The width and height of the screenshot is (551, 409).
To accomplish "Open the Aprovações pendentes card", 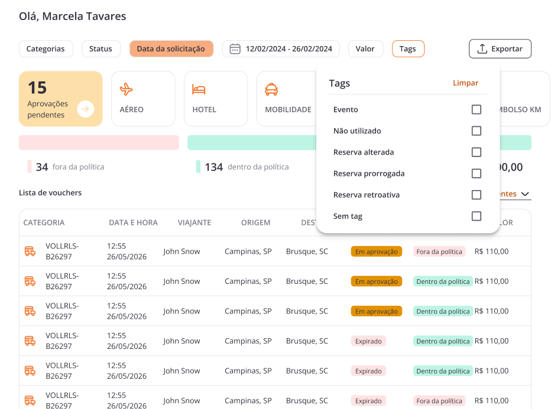I will coord(61,99).
